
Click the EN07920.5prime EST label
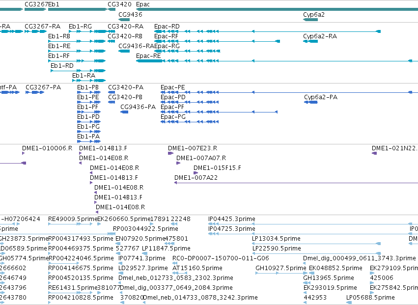coord(140,239)
